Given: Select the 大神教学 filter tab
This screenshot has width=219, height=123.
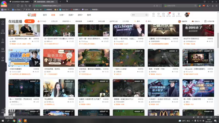Looking at the screenshot, I should 90,21.
